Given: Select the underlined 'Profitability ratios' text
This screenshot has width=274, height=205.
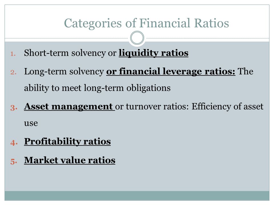Looking at the screenshot, I should 67,142.
